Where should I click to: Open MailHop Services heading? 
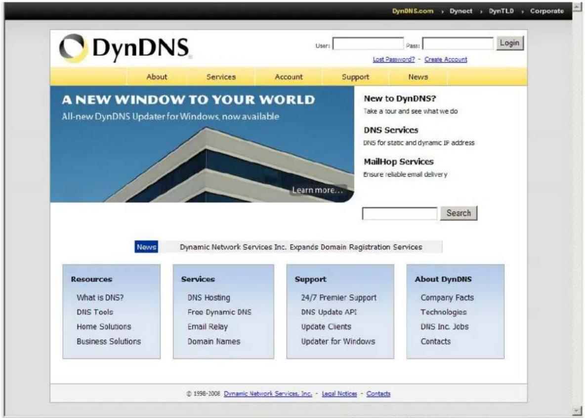coord(398,162)
